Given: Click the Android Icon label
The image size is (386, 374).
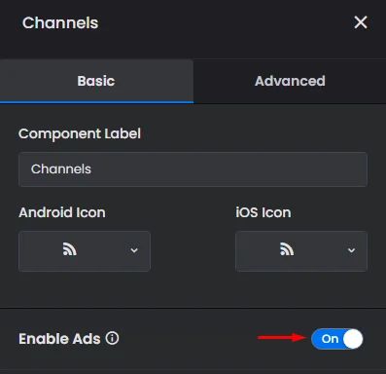Looking at the screenshot, I should pyautogui.click(x=62, y=212).
